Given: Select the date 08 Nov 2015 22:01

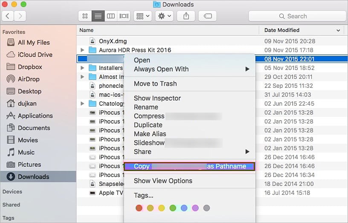Looking at the screenshot, I should [x=290, y=59].
